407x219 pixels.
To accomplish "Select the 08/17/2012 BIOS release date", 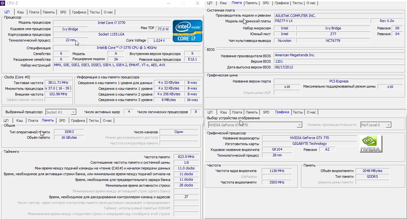I will (338, 67).
